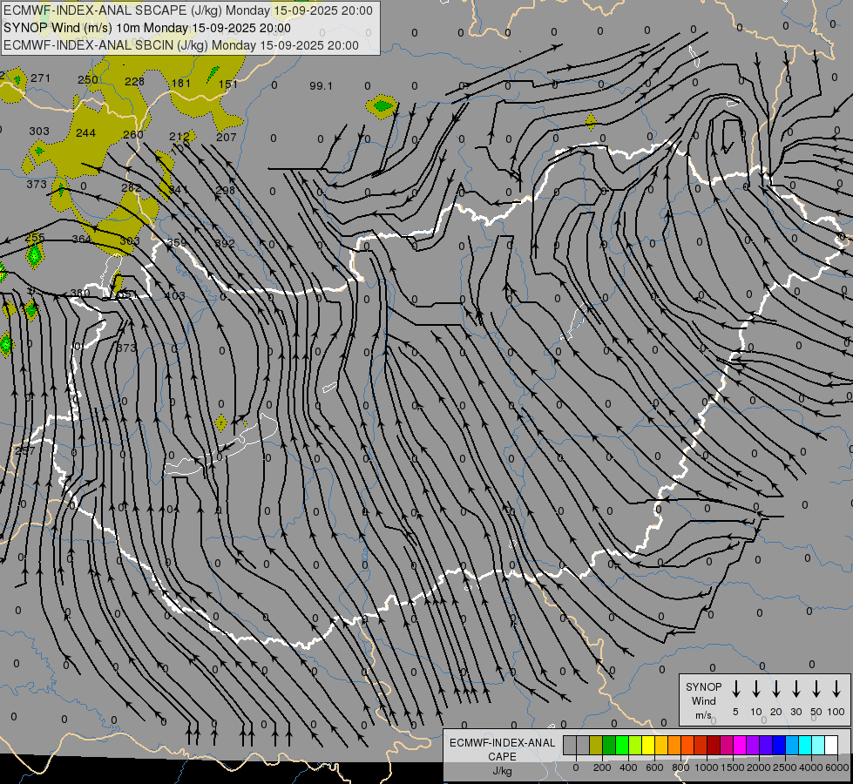The image size is (853, 784).
Task: Click the 50 m/s wind arrow in legend
Action: [x=816, y=689]
